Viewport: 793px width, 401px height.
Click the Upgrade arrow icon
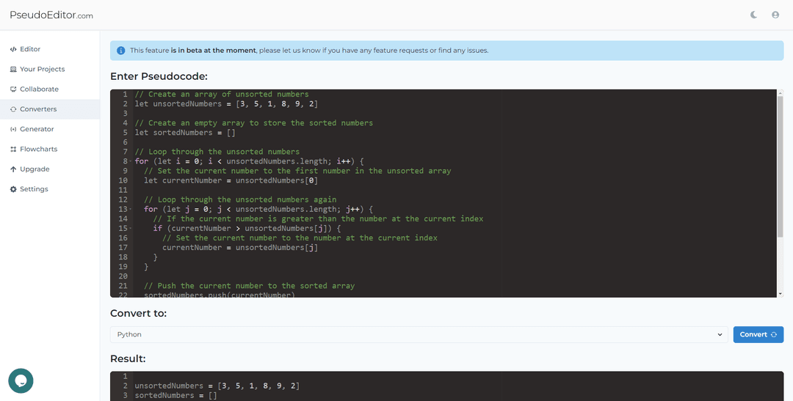tap(13, 169)
